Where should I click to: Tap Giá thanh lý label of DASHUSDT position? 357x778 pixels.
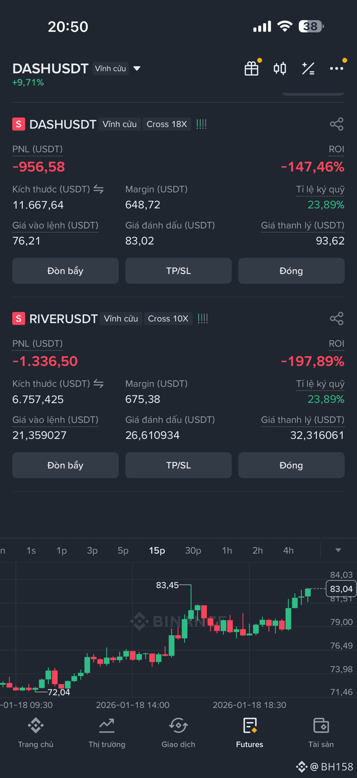(303, 225)
